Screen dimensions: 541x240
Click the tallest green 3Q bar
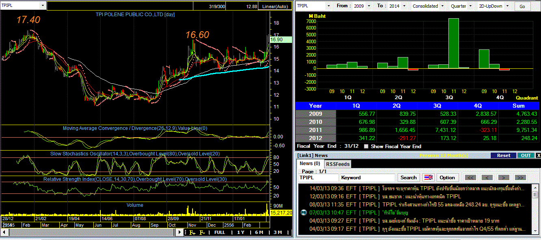click(x=454, y=43)
